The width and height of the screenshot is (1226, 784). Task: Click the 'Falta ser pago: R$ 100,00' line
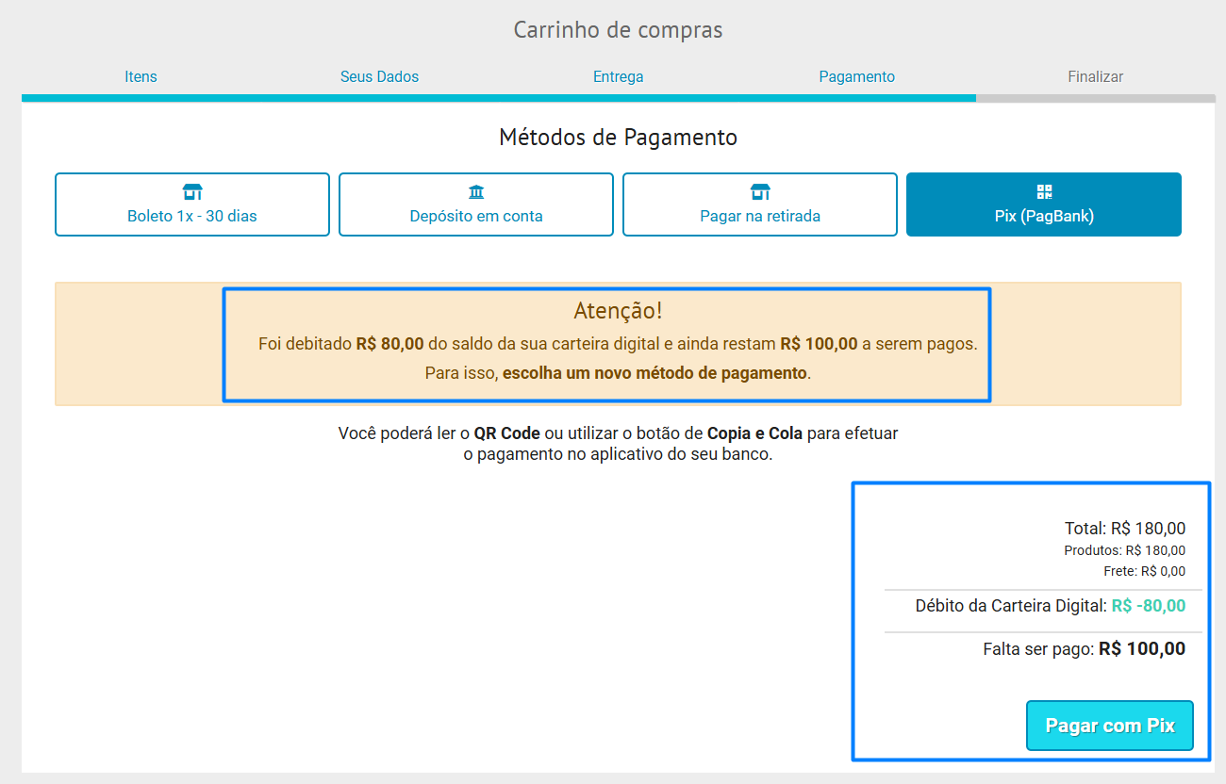click(x=1085, y=649)
